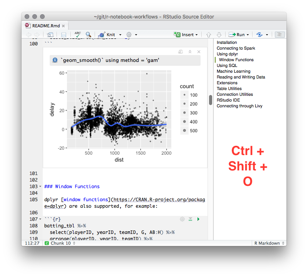Go to the previous chunk with up arrow
This screenshot has width=308, height=277.
point(208,35)
